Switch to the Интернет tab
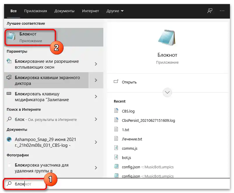234x193 pixels. [x=91, y=11]
